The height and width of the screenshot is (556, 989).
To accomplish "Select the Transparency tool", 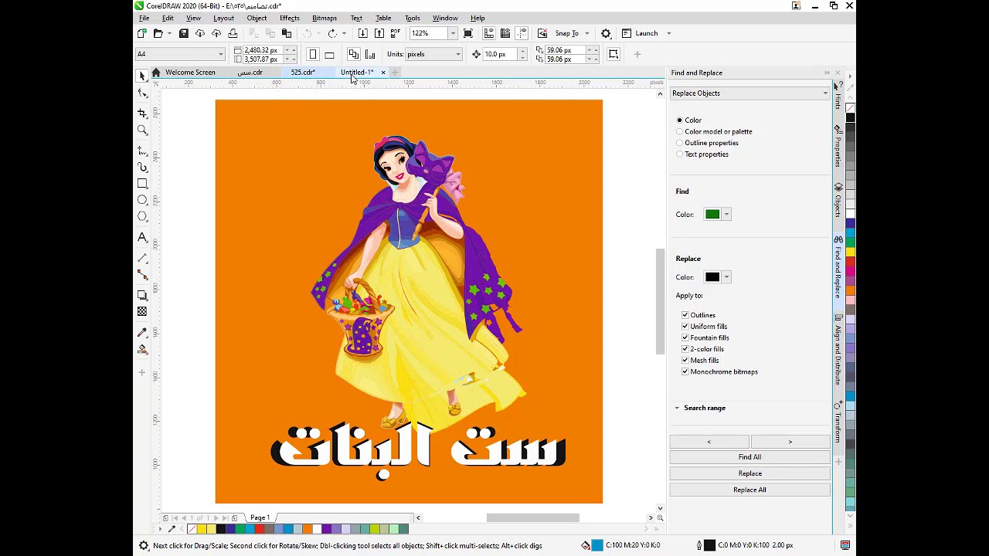I will (x=142, y=311).
